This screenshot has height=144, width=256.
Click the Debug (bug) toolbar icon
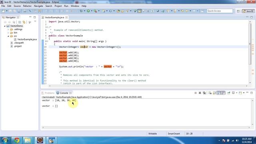click(81, 11)
